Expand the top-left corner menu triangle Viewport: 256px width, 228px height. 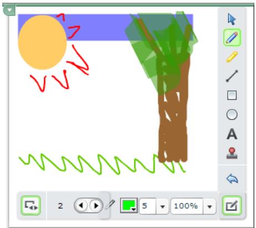click(x=9, y=10)
